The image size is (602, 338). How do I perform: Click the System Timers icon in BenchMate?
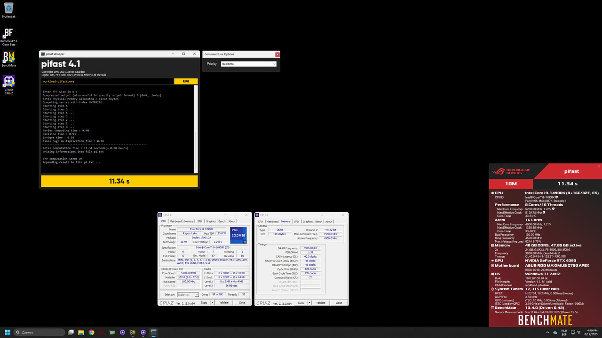pos(492,289)
